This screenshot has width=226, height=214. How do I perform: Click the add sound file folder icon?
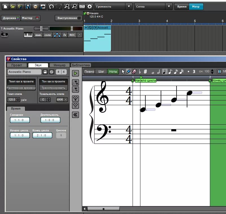tap(20, 7)
